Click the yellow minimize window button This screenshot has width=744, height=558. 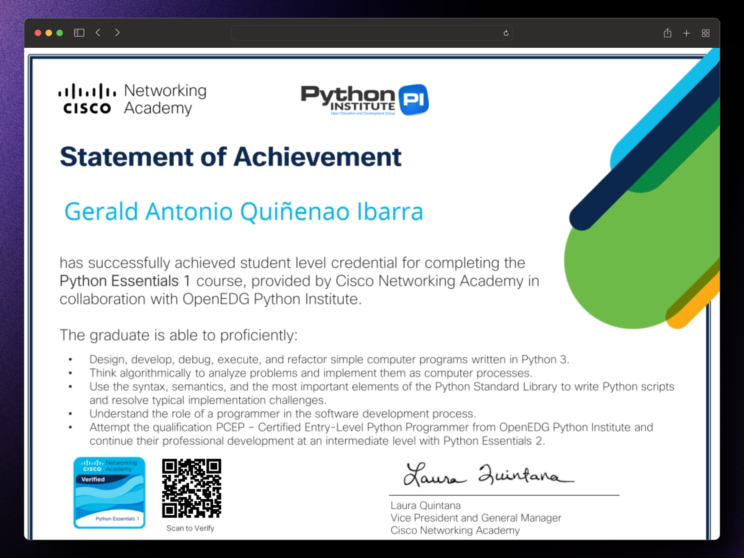[x=49, y=33]
